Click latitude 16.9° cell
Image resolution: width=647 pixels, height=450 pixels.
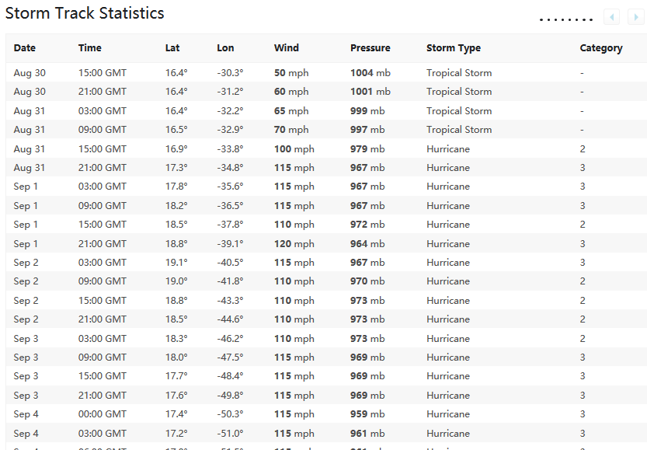pos(176,149)
